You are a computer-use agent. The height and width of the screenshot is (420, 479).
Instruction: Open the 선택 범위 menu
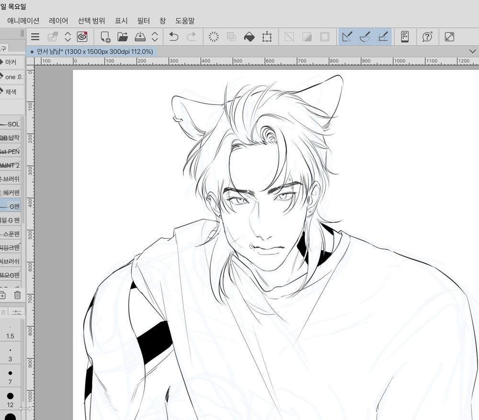tap(91, 21)
